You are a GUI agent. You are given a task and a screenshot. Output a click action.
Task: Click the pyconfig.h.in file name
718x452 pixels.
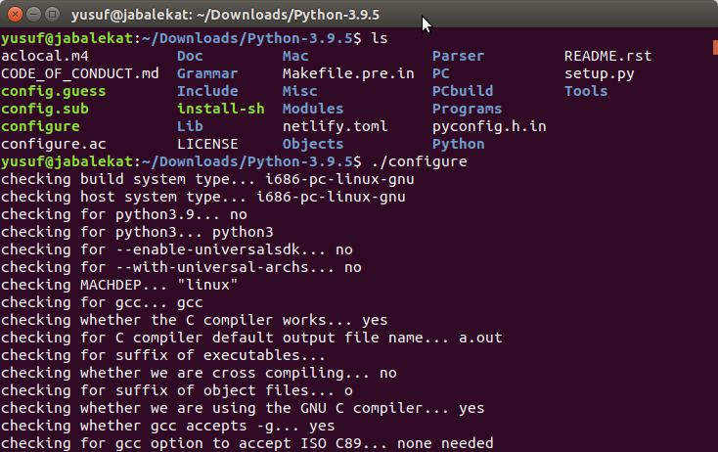pyautogui.click(x=489, y=126)
